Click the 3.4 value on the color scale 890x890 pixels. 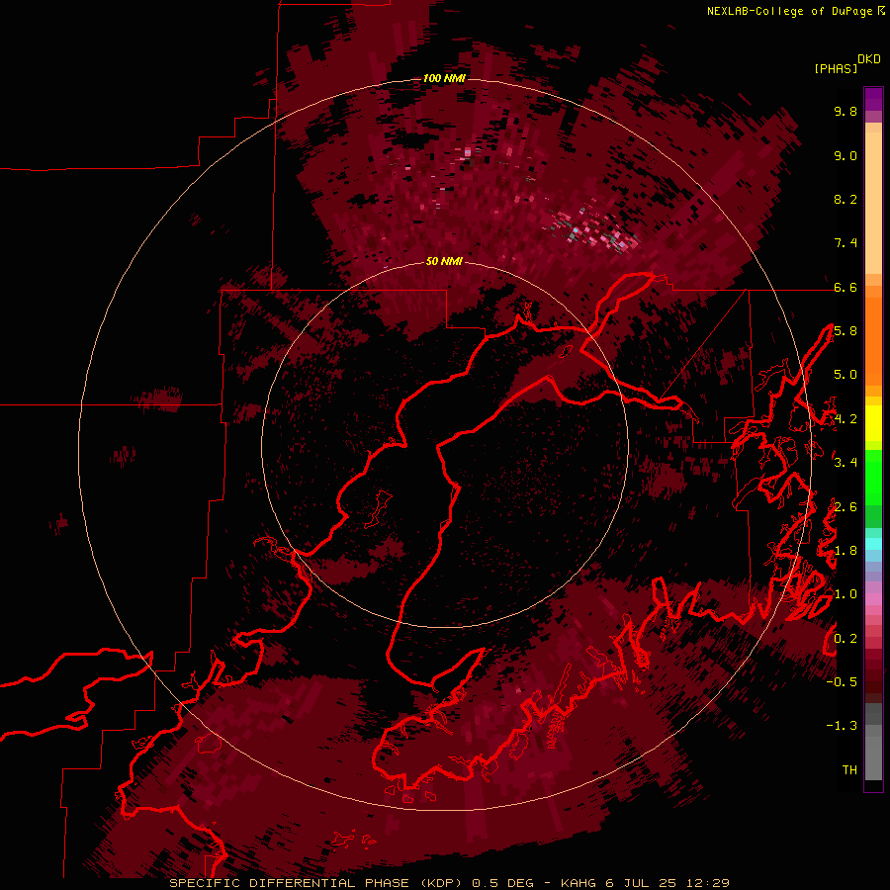845,463
